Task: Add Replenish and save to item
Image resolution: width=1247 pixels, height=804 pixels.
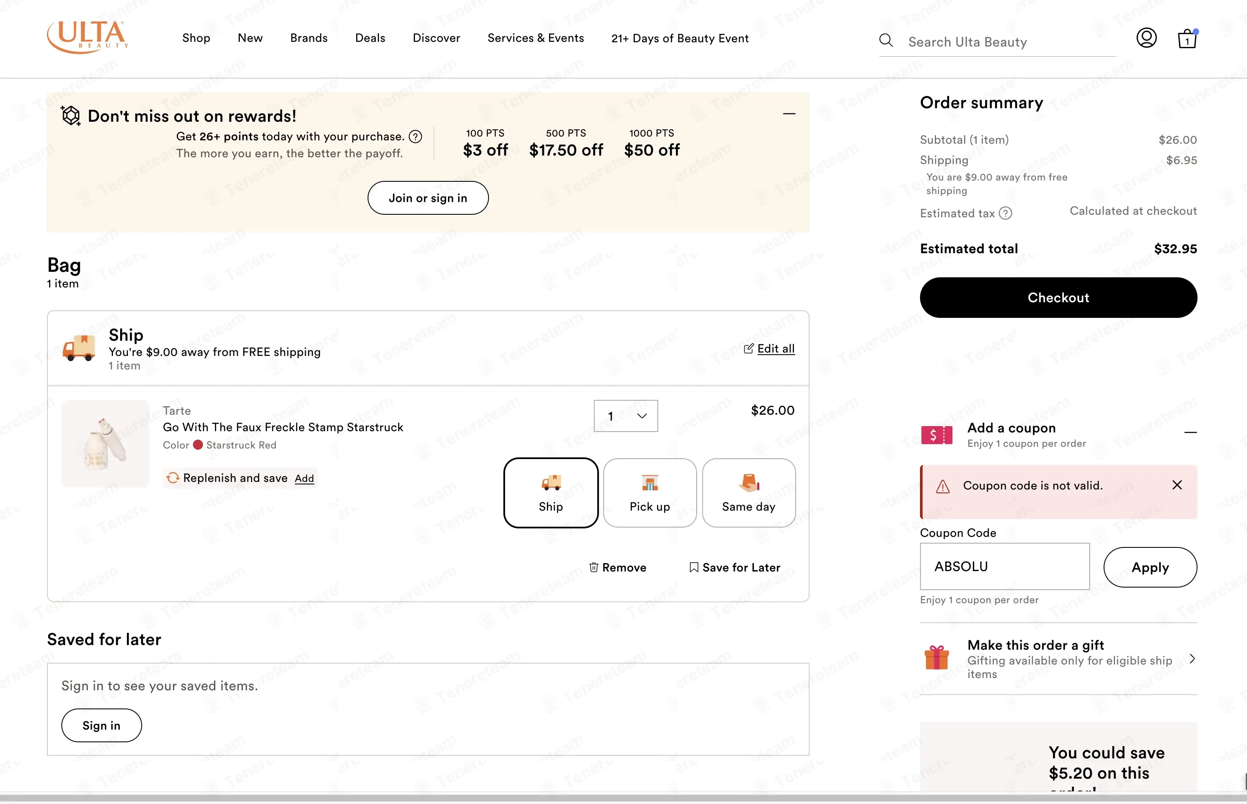Action: (304, 479)
